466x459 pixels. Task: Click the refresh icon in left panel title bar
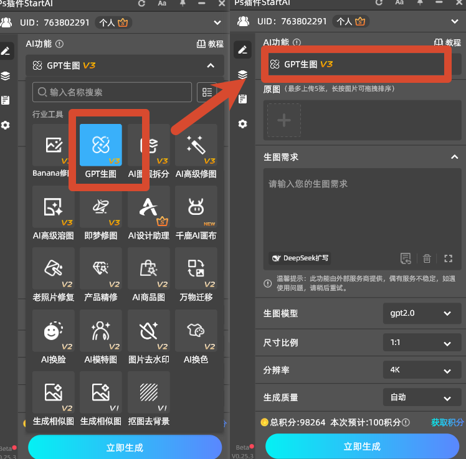(142, 4)
